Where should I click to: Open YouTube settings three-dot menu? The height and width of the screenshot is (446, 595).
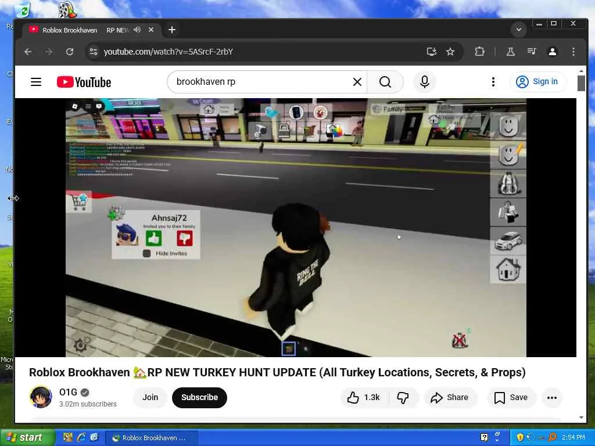click(x=493, y=82)
